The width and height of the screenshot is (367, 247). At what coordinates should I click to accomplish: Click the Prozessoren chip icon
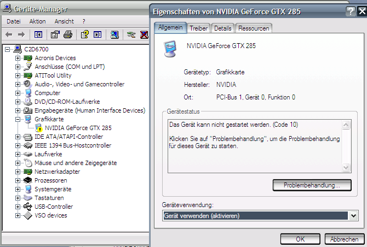pos(28,180)
